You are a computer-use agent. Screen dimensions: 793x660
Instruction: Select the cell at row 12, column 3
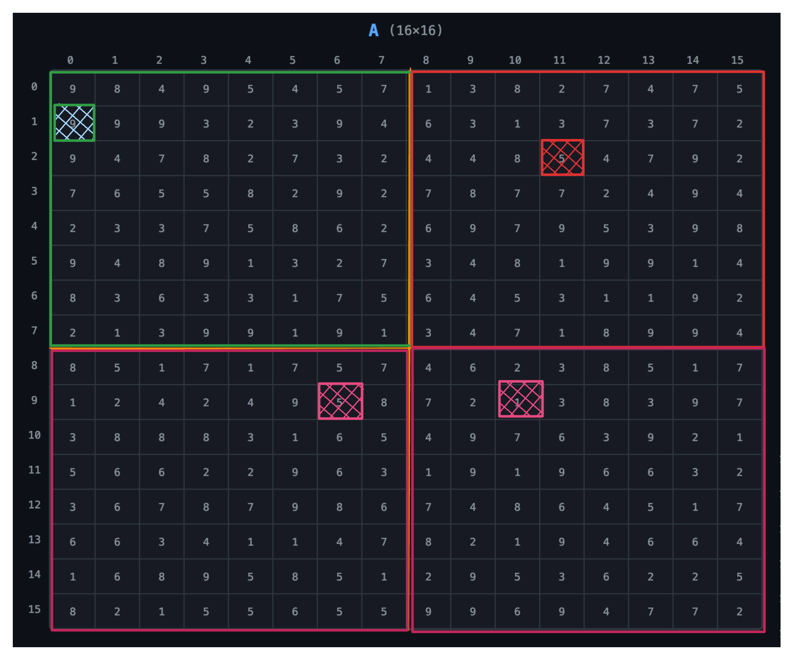(x=206, y=507)
